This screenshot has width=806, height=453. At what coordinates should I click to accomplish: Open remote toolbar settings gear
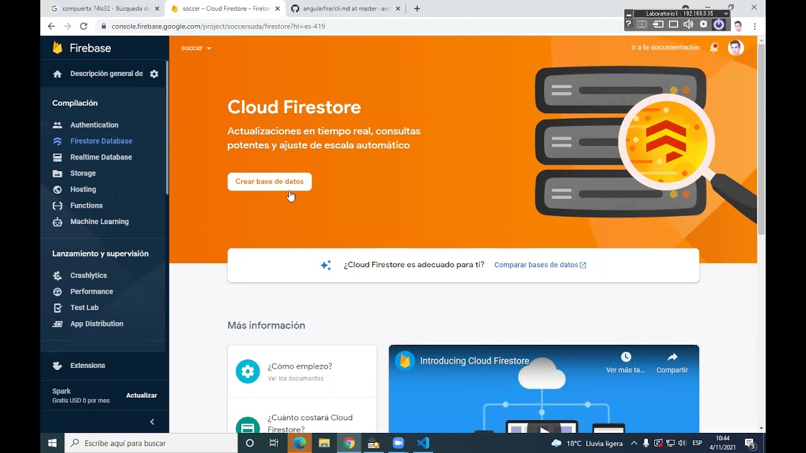click(x=703, y=25)
